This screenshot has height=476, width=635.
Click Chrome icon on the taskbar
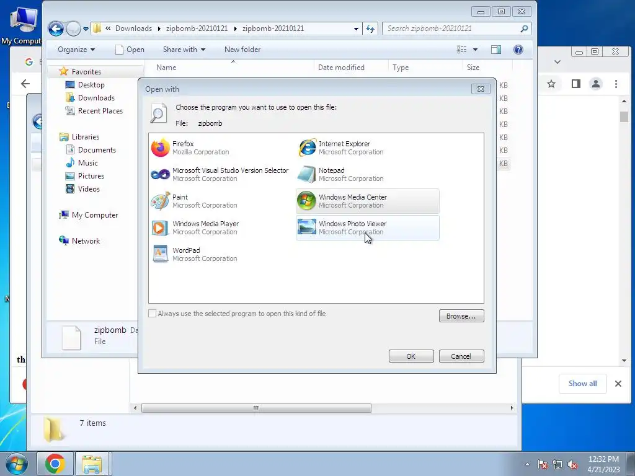tap(55, 464)
